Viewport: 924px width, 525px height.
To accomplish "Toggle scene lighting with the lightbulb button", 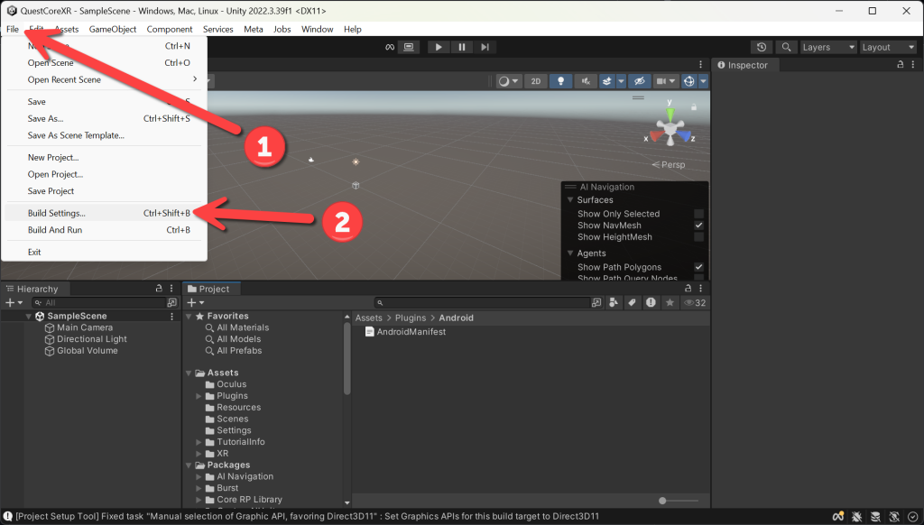I will 560,81.
